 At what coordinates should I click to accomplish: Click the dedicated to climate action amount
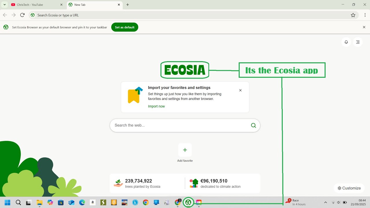click(x=215, y=183)
